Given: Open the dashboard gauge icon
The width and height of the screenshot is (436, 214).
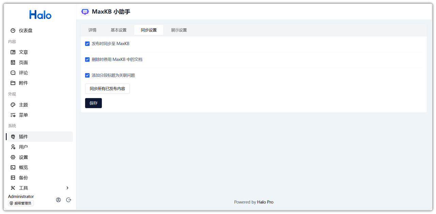Looking at the screenshot, I should coord(13,31).
